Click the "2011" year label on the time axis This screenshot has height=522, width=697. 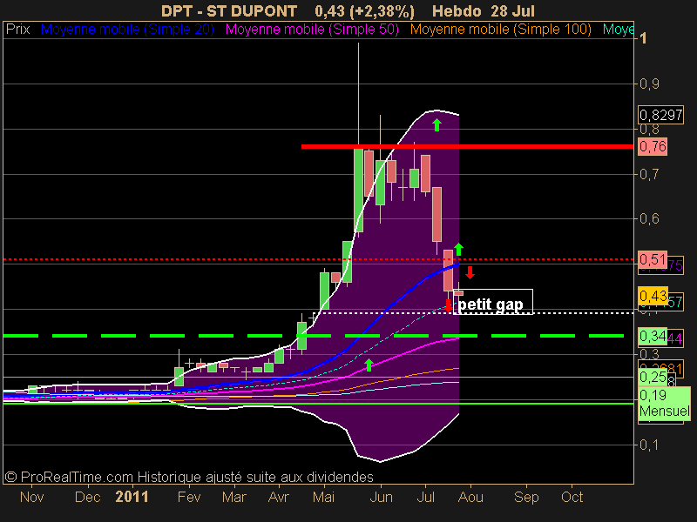(132, 497)
